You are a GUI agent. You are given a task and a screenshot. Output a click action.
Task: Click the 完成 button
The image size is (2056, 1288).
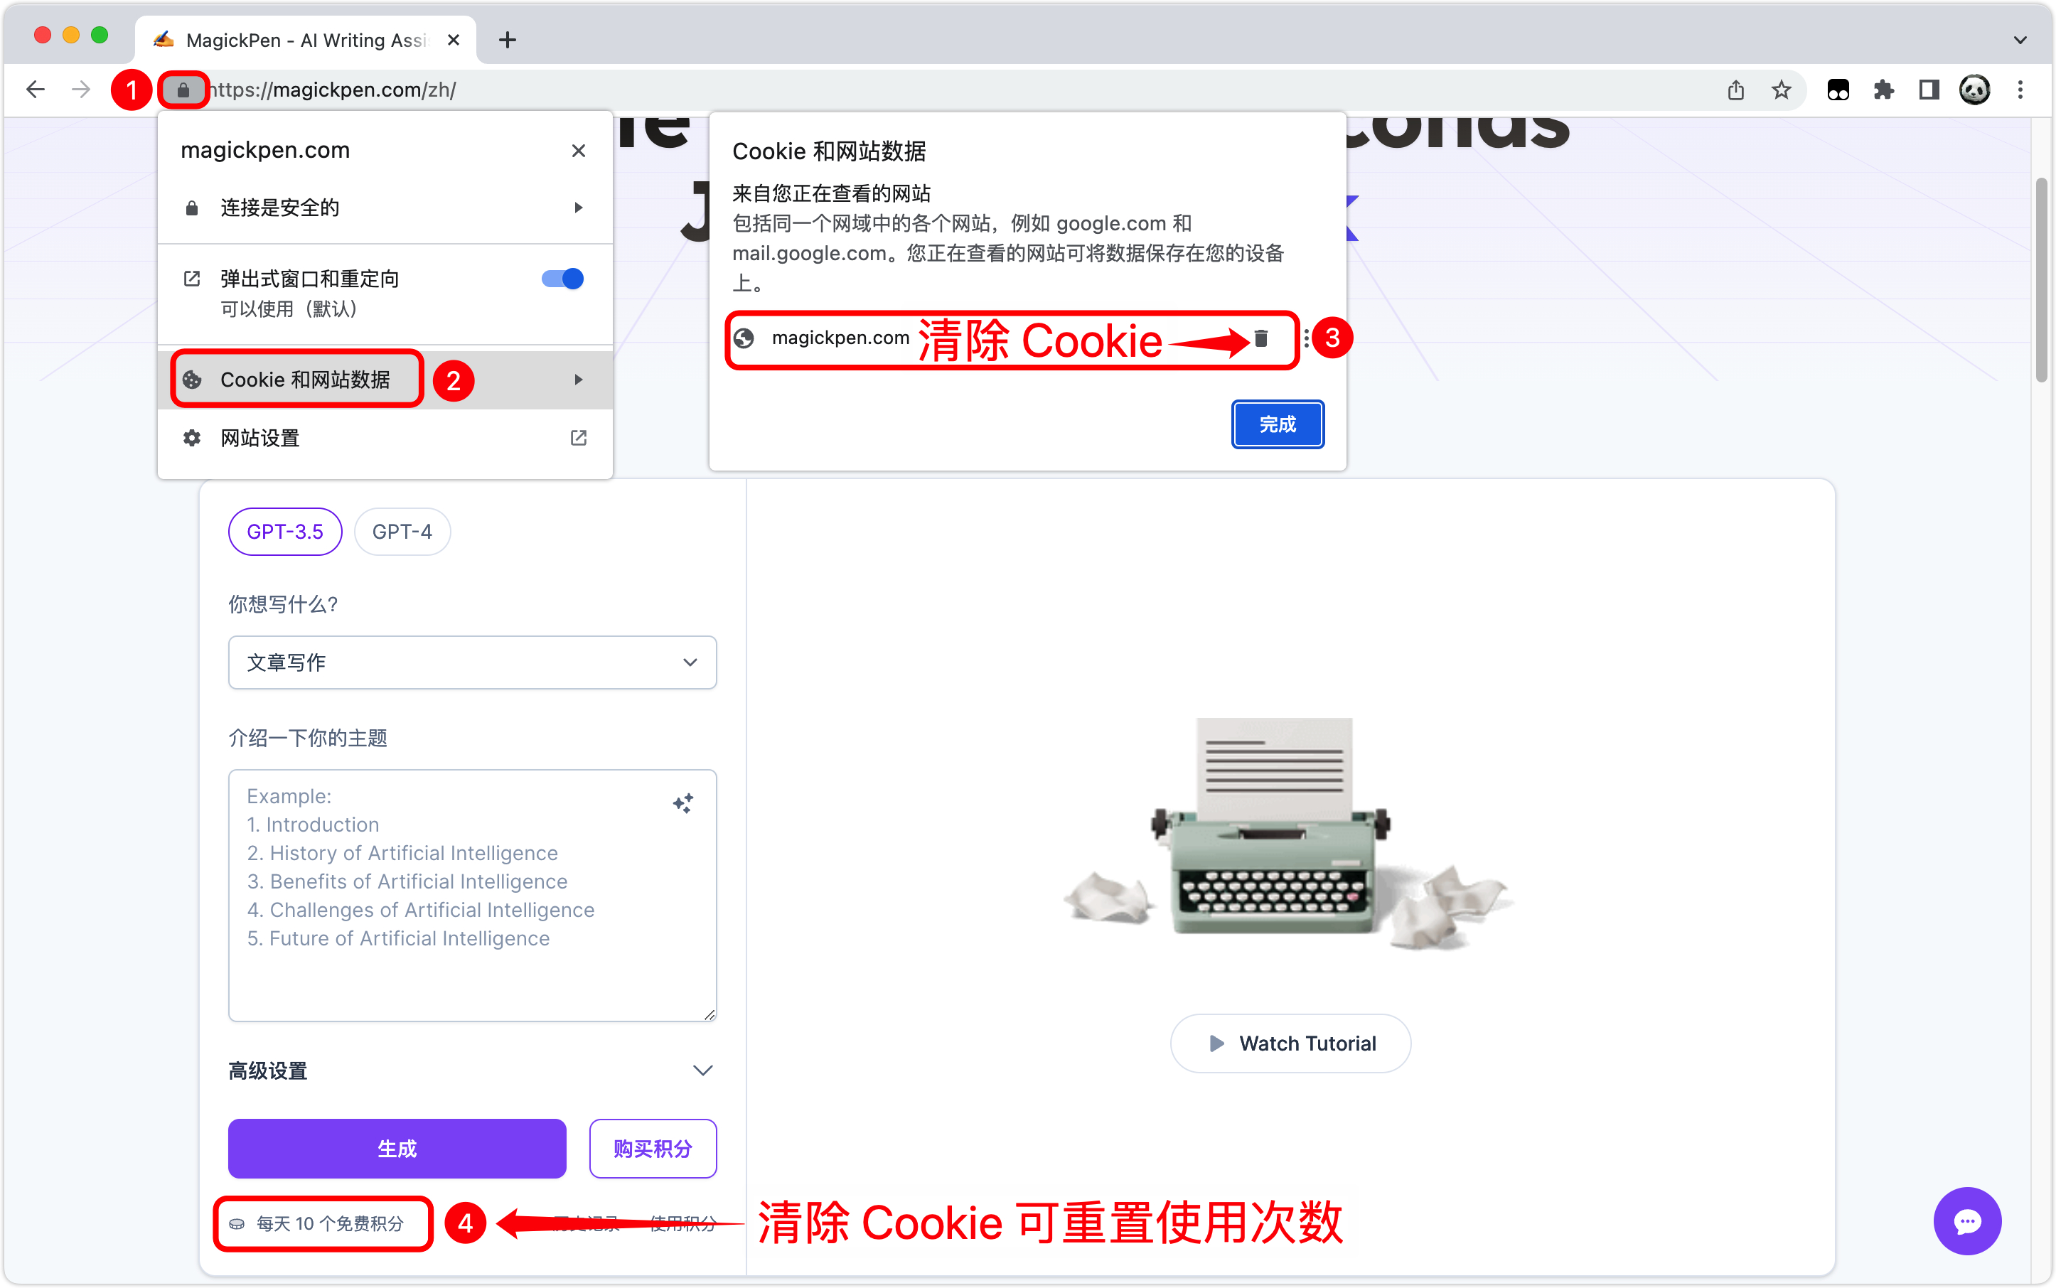1278,424
